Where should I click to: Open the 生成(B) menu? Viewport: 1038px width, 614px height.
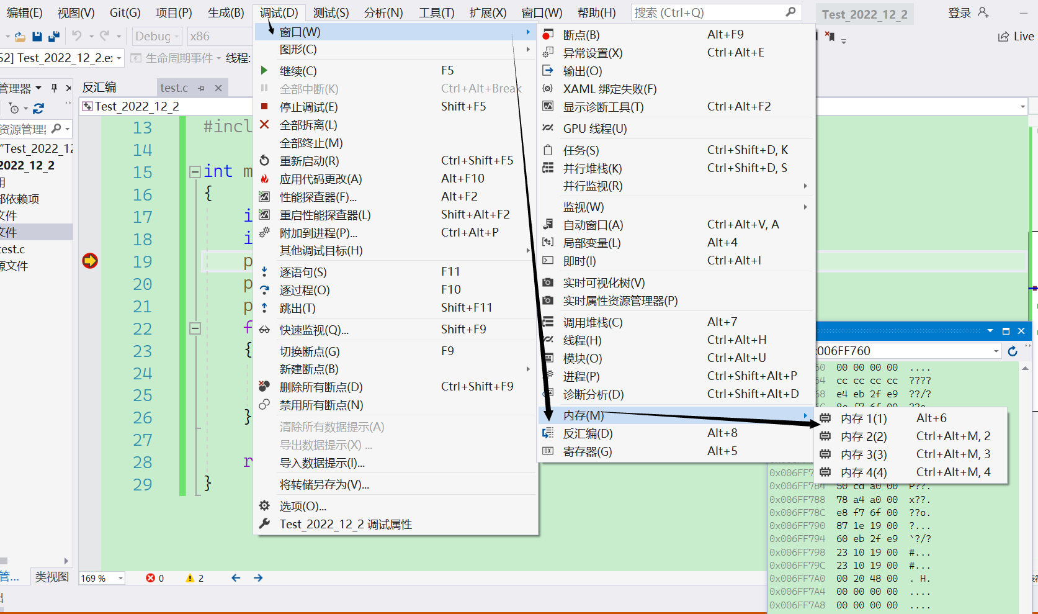coord(225,12)
